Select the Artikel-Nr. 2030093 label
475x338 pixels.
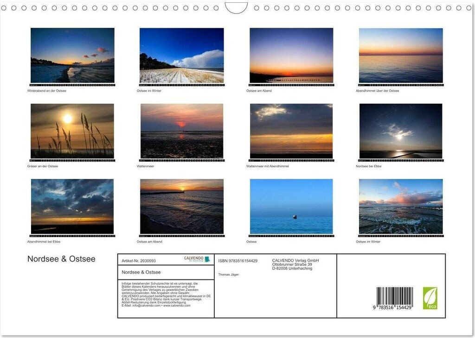click(139, 261)
